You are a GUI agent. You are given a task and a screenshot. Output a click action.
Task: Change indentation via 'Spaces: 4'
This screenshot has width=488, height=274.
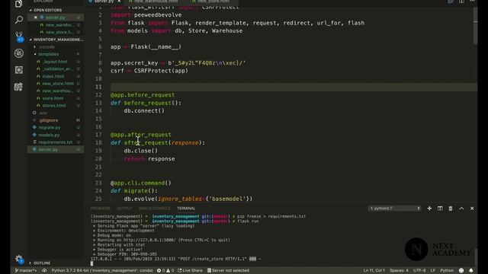point(399,271)
